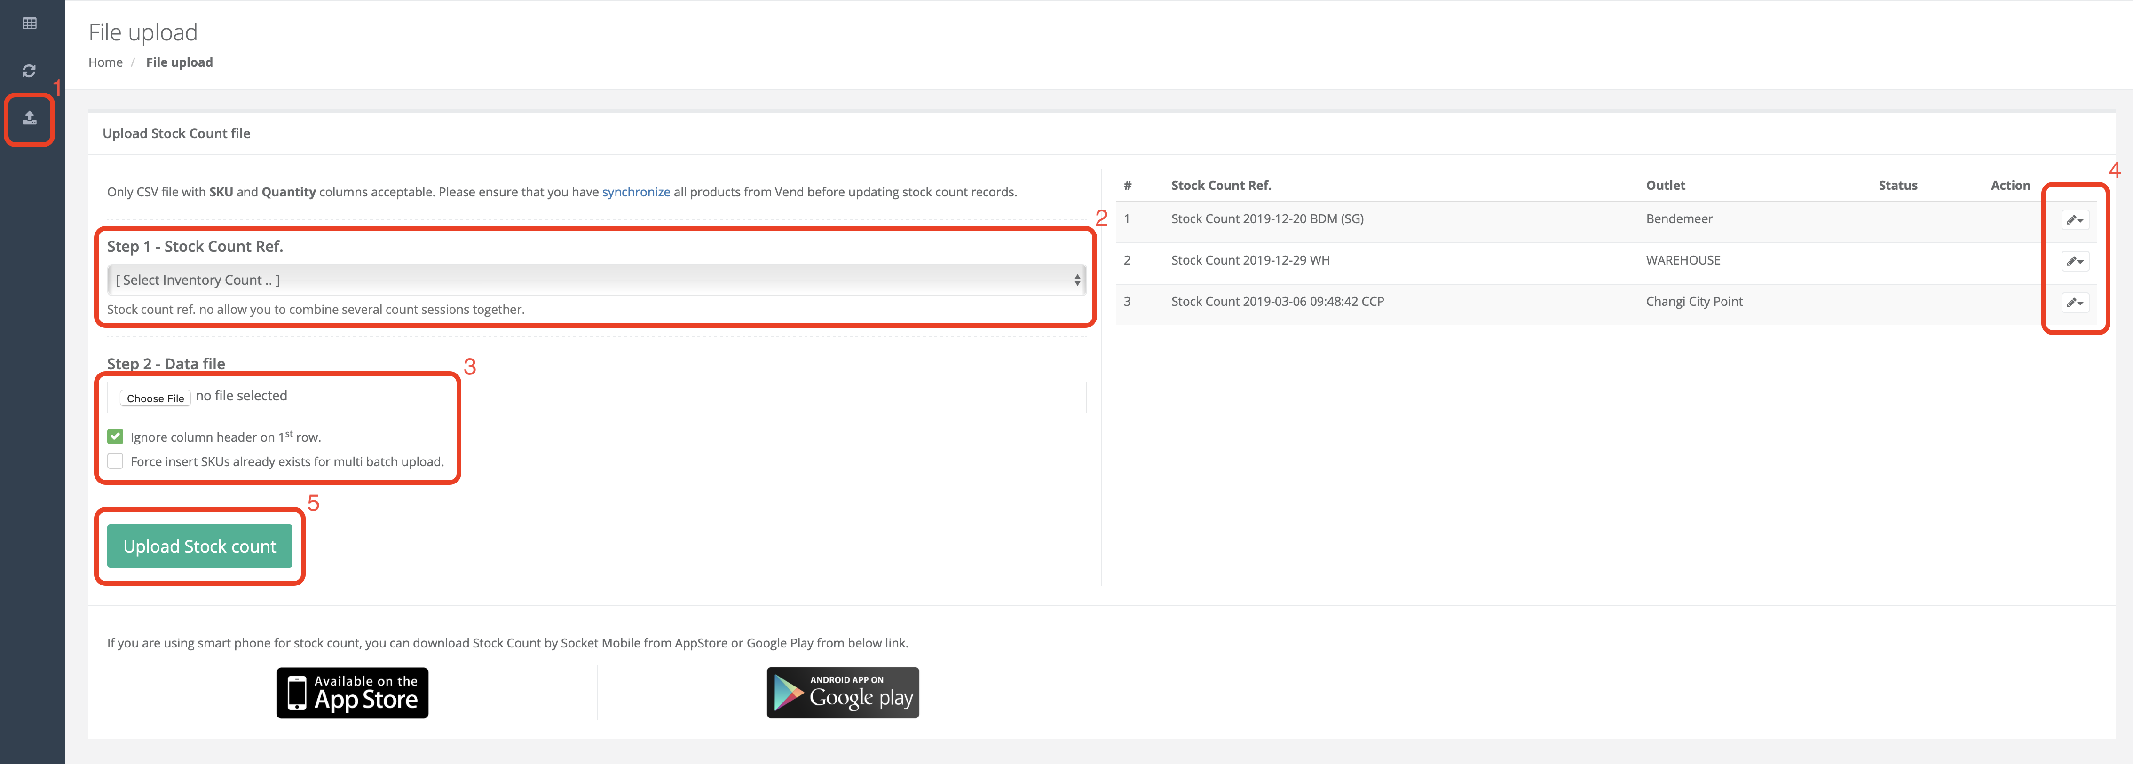The width and height of the screenshot is (2133, 764).
Task: Open the file upload sidebar icon
Action: click(x=30, y=117)
